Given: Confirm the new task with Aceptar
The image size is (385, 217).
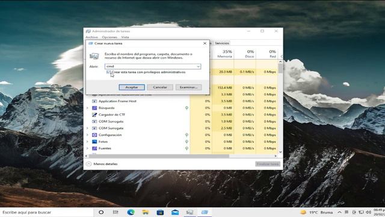Looking at the screenshot, I should 132,87.
